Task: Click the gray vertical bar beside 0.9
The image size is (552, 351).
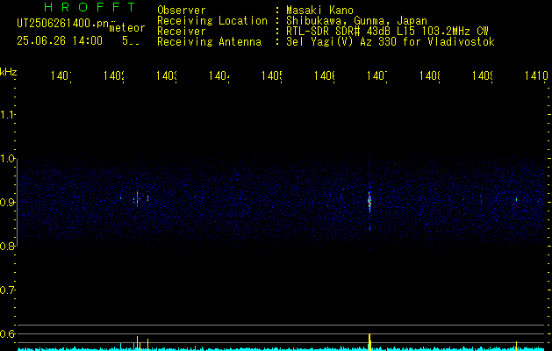Action: pyautogui.click(x=18, y=202)
